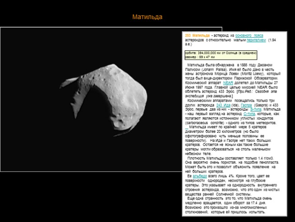Open the "основного пояса" hyperlink
This screenshot has height=222, width=295.
point(249,35)
